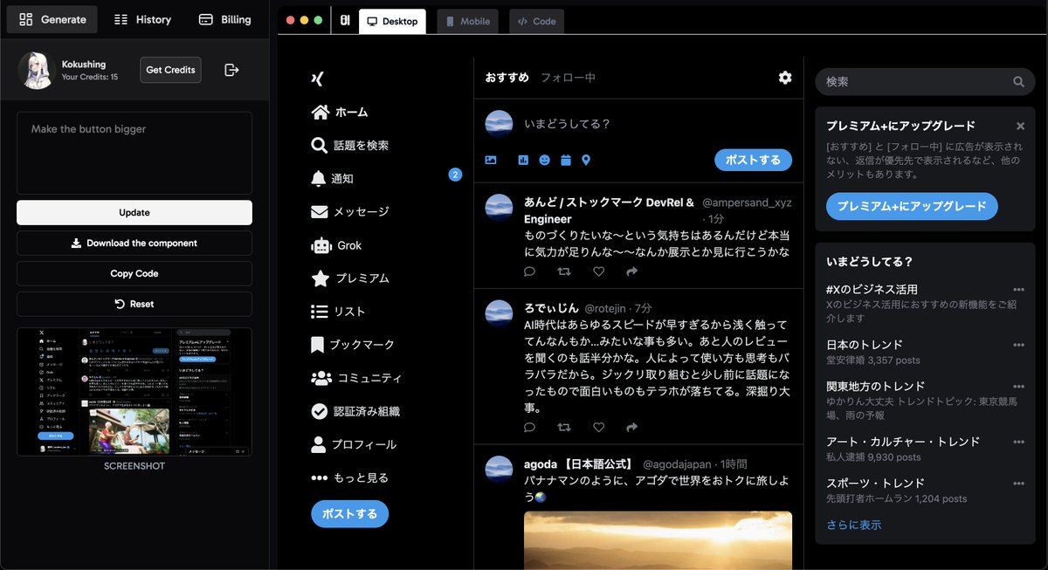The width and height of the screenshot is (1048, 570).
Task: Open the bookmark icon for ブックマーク
Action: [x=318, y=345]
